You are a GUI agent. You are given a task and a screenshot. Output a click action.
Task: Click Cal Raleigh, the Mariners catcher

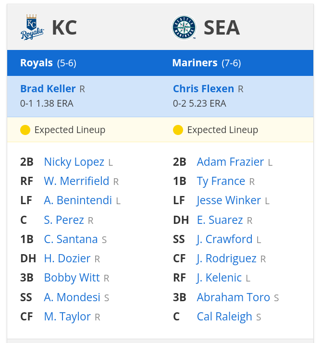[x=224, y=317]
